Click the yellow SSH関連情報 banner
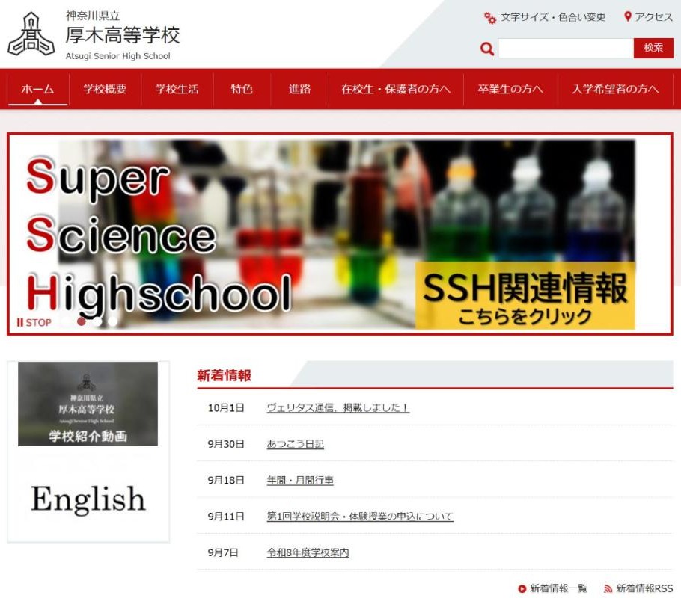Viewport: 681px width, 598px height. tap(525, 296)
